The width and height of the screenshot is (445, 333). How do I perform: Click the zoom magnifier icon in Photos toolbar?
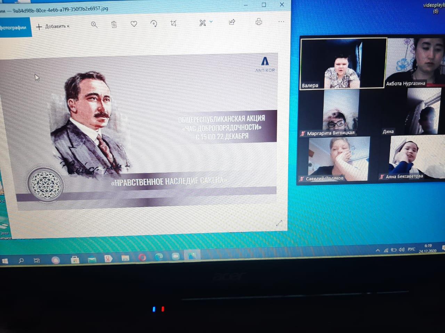pos(94,25)
